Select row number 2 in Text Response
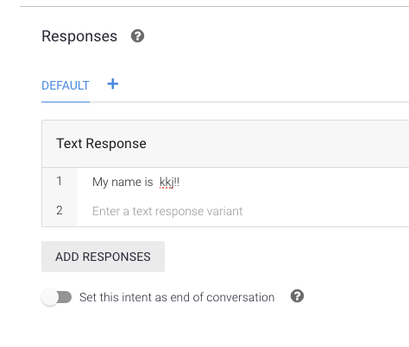Viewport: 409px width, 347px height. 60,210
